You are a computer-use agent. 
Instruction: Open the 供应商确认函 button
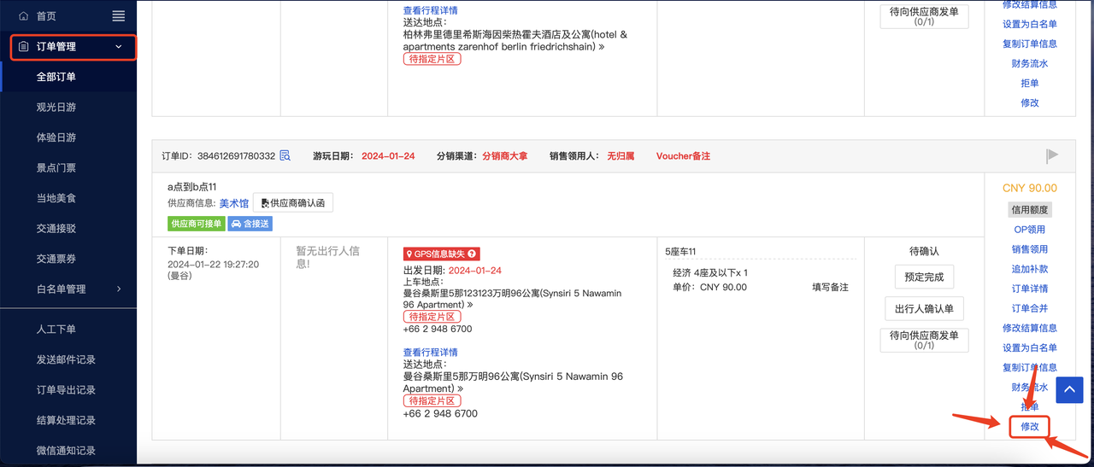tap(293, 203)
